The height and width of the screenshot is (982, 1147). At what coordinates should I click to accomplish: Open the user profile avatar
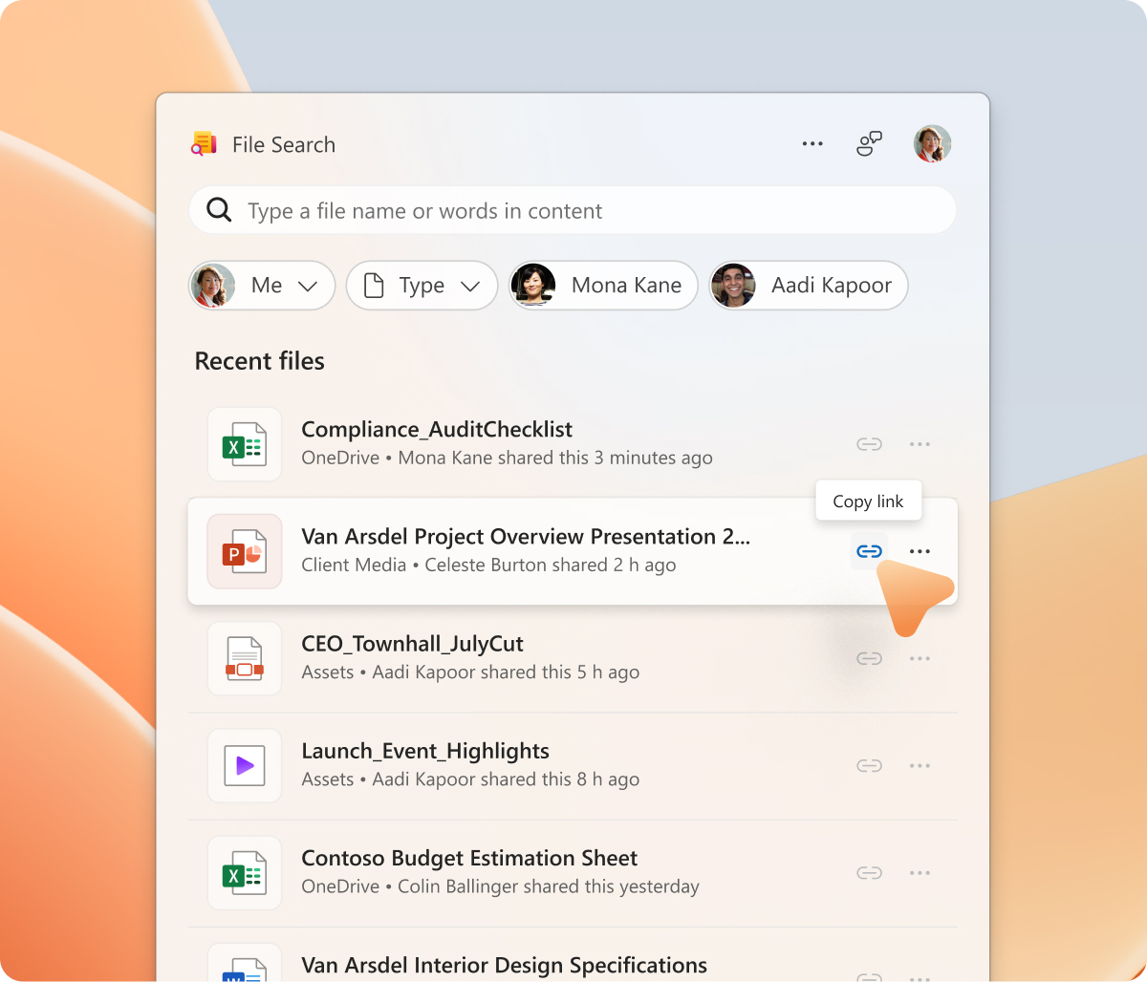pos(932,144)
